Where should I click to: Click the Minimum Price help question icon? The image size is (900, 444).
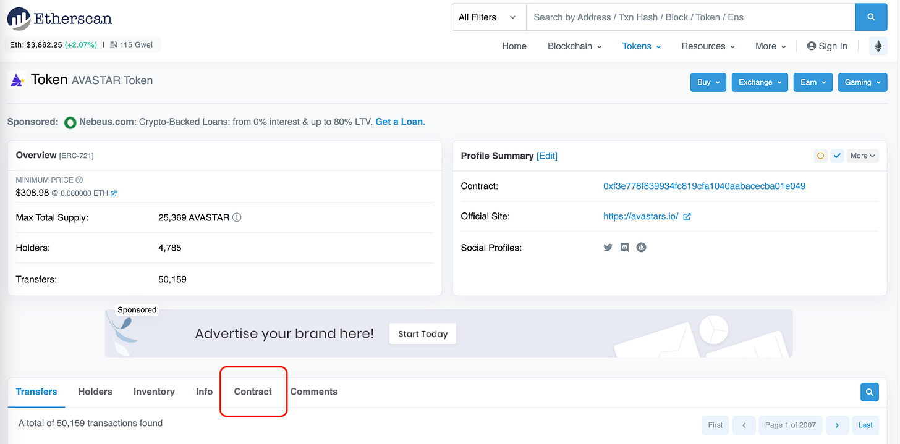click(x=79, y=180)
